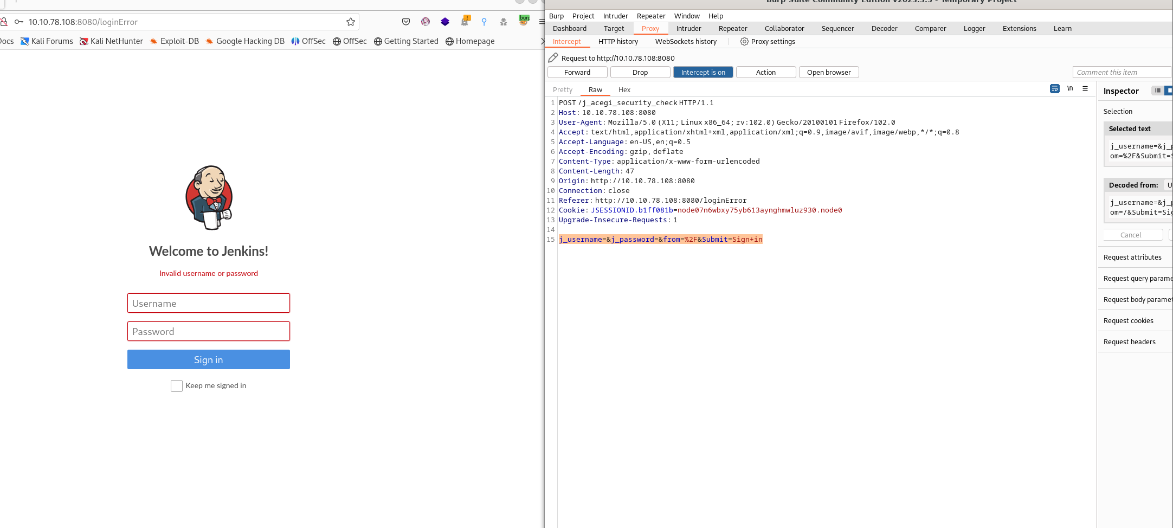Click the purple stacked-layers extension icon
The width and height of the screenshot is (1173, 528).
pos(445,22)
